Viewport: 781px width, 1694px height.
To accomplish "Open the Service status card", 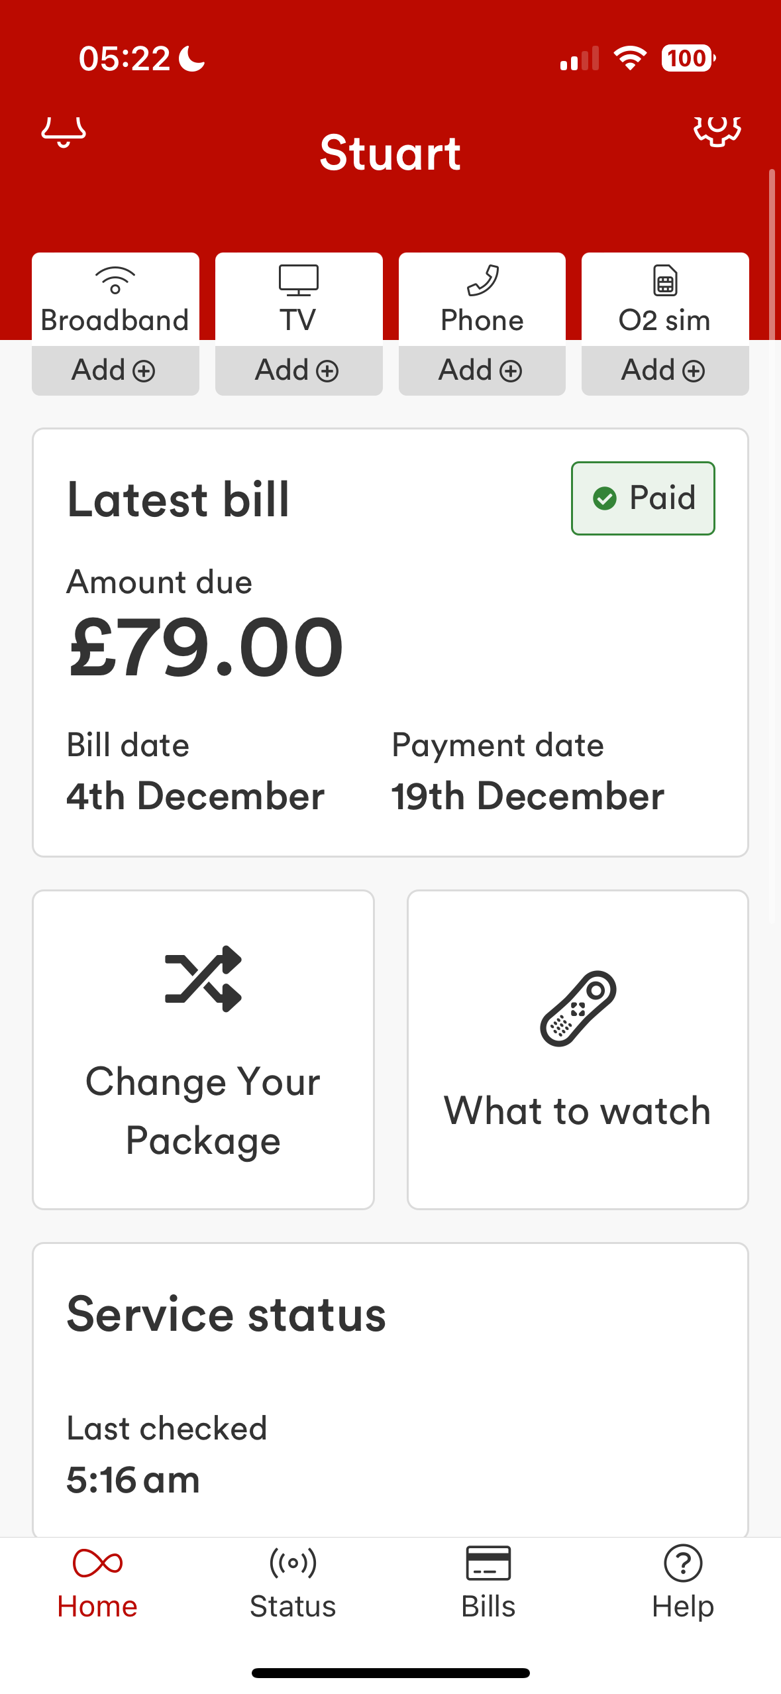I will (390, 1390).
